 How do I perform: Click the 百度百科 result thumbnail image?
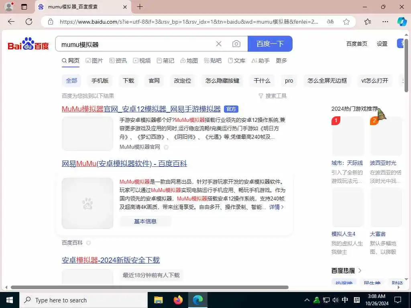[87, 203]
